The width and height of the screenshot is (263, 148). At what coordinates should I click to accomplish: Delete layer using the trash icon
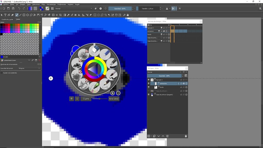point(186,136)
